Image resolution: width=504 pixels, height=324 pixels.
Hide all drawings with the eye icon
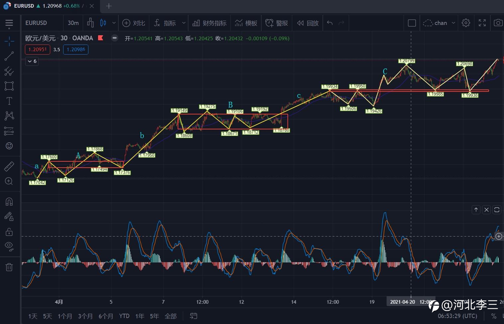[9, 246]
